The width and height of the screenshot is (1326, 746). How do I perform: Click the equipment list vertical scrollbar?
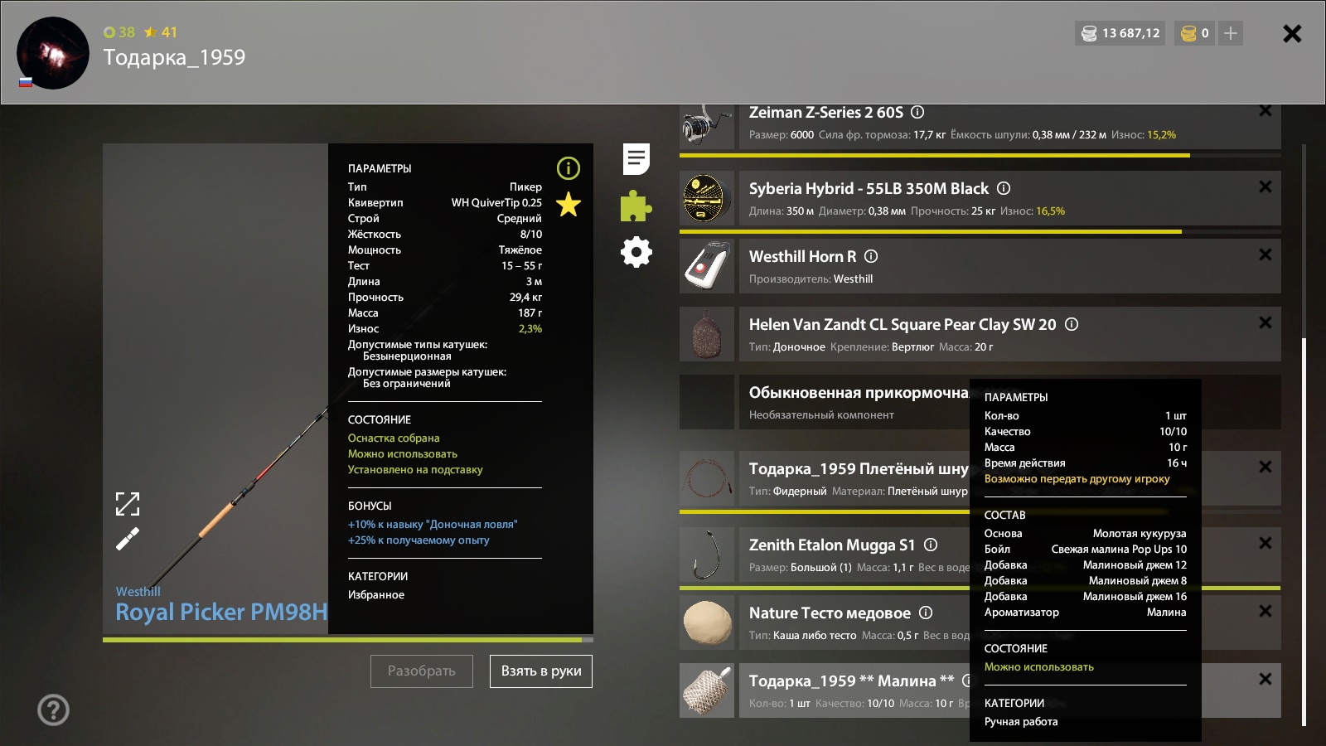coord(1304,530)
